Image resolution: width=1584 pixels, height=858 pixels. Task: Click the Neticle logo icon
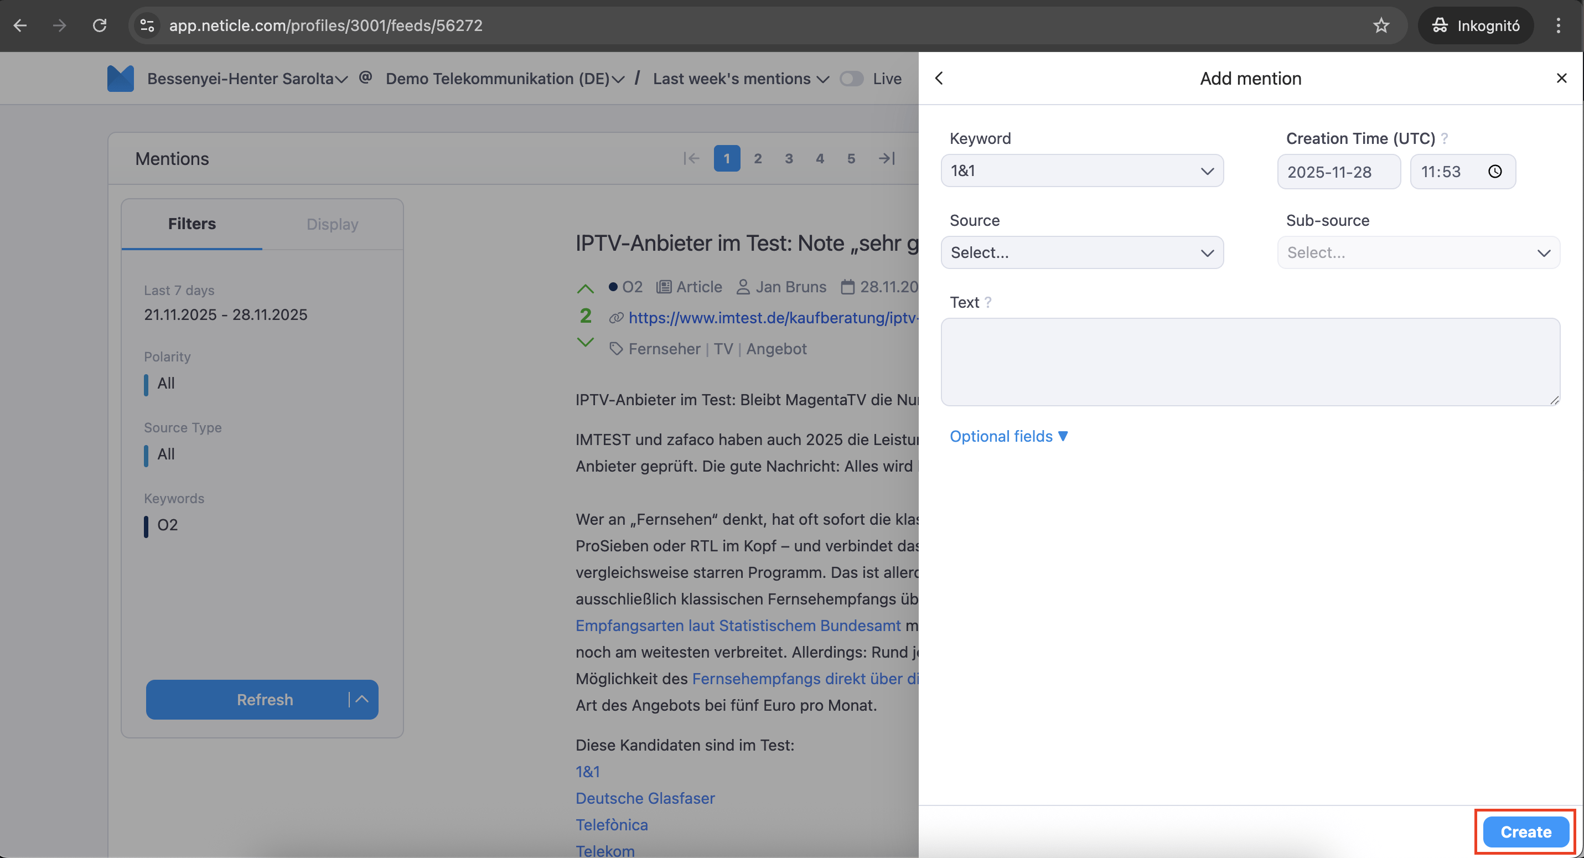pos(120,79)
